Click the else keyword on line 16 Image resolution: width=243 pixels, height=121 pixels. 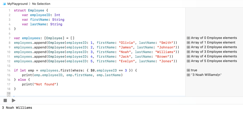(22, 80)
